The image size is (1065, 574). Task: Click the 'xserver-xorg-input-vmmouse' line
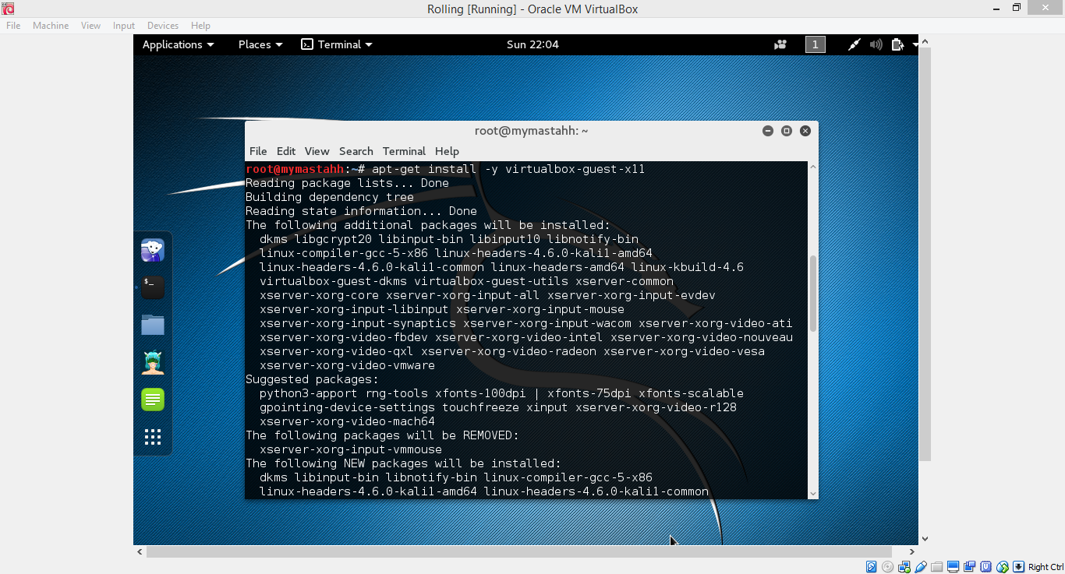coord(351,449)
